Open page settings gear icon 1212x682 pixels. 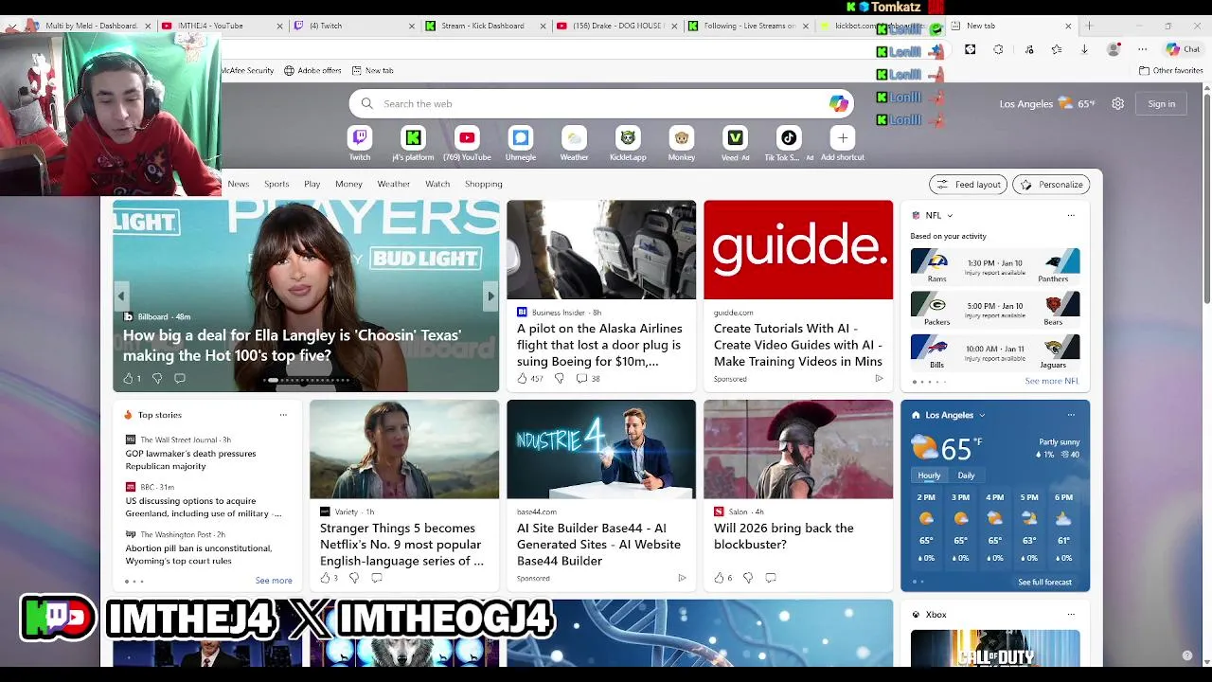tap(1118, 104)
